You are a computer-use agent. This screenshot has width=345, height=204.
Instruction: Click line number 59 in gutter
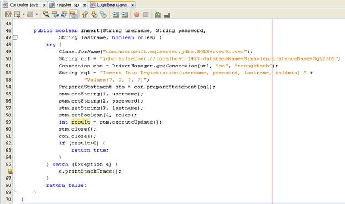pos(8,122)
